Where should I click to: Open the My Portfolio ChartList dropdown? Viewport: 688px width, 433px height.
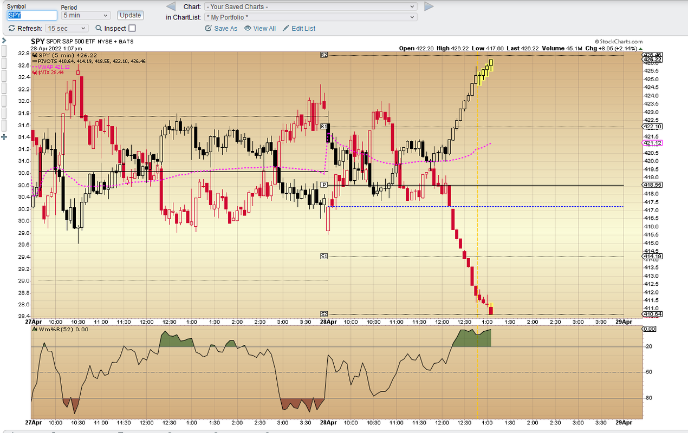click(310, 17)
